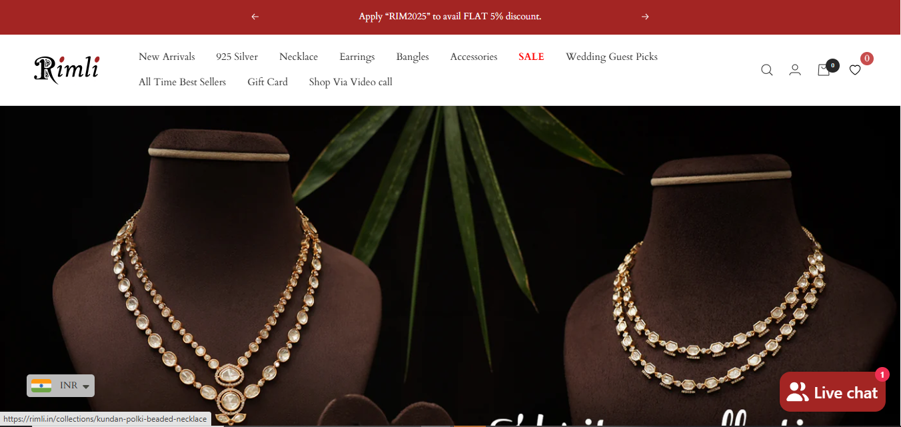
Task: Show next announcement with right arrow
Action: tap(645, 17)
